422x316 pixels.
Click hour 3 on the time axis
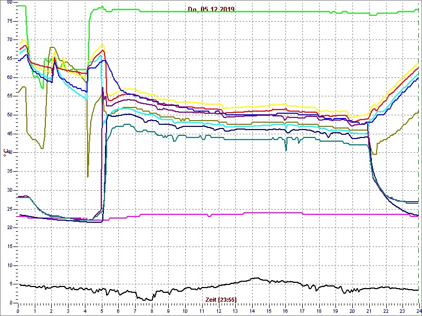pos(68,311)
